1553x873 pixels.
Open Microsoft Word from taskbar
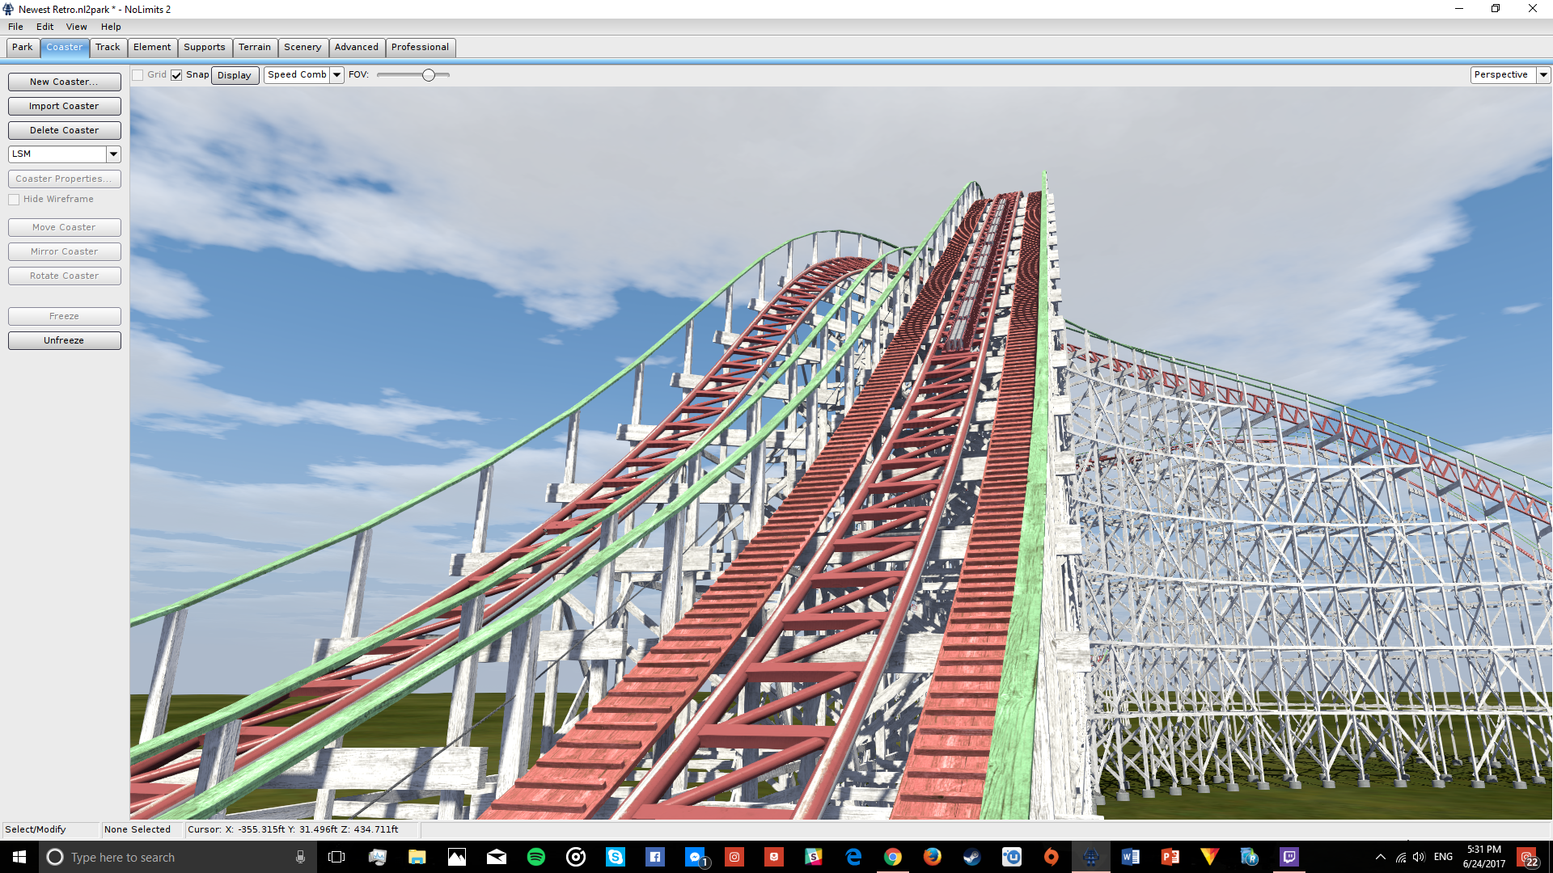[1130, 857]
